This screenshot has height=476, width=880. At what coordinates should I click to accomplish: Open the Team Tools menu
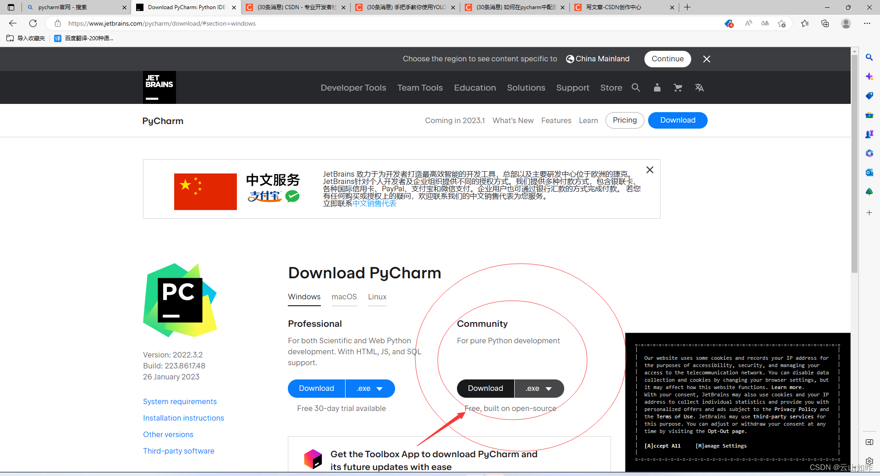point(420,87)
